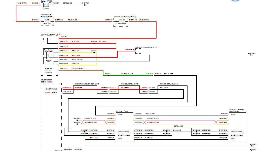This screenshot has height=151, width=261.
Task: Select the Battery (P100) title
Action: point(47,1)
